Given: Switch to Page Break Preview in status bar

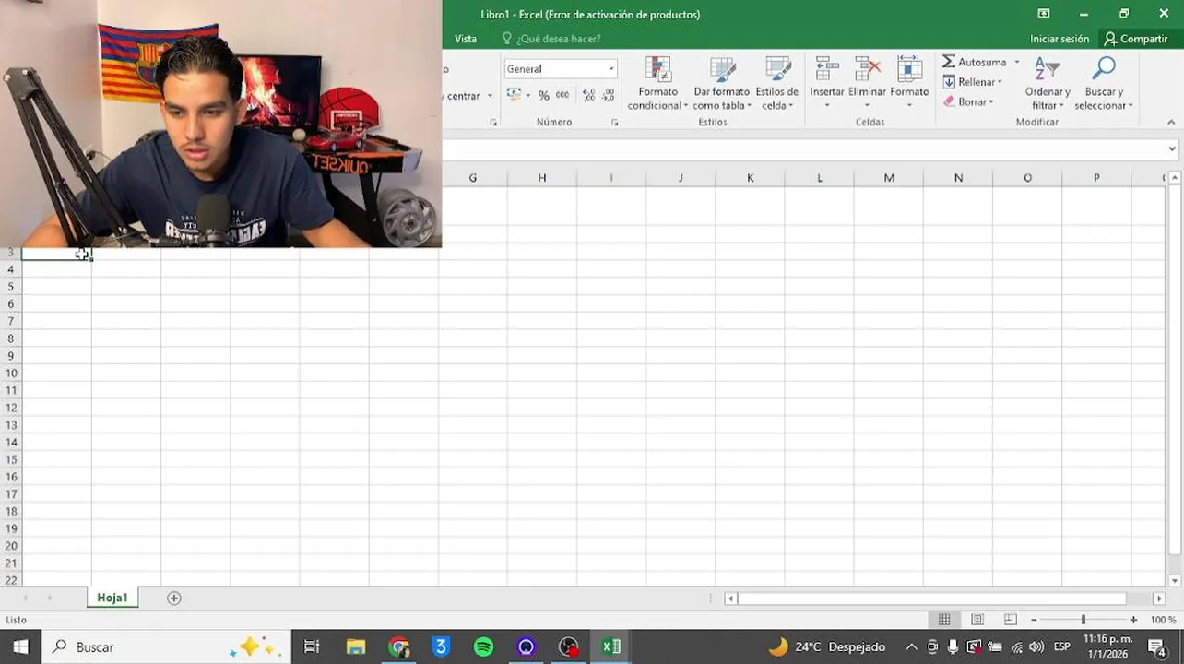Looking at the screenshot, I should pyautogui.click(x=1010, y=620).
